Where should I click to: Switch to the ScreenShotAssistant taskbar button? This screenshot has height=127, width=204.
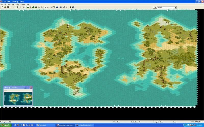point(85,125)
